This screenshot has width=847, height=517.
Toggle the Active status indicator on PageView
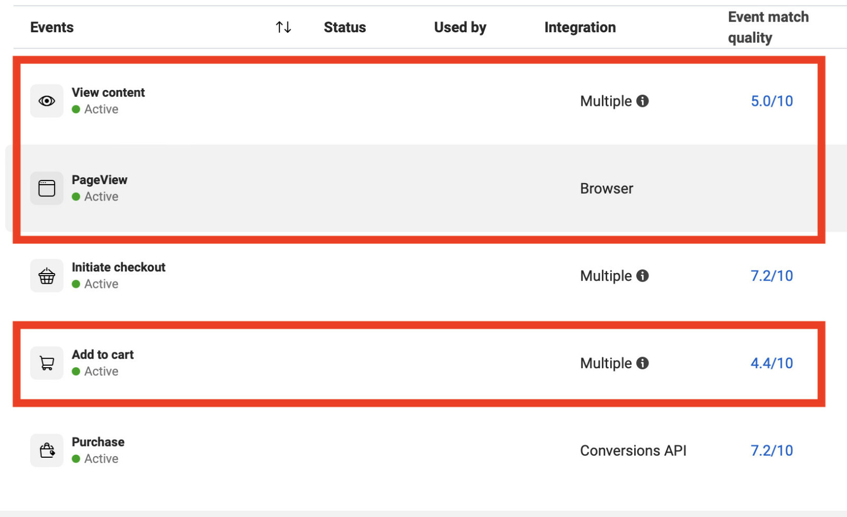click(77, 196)
